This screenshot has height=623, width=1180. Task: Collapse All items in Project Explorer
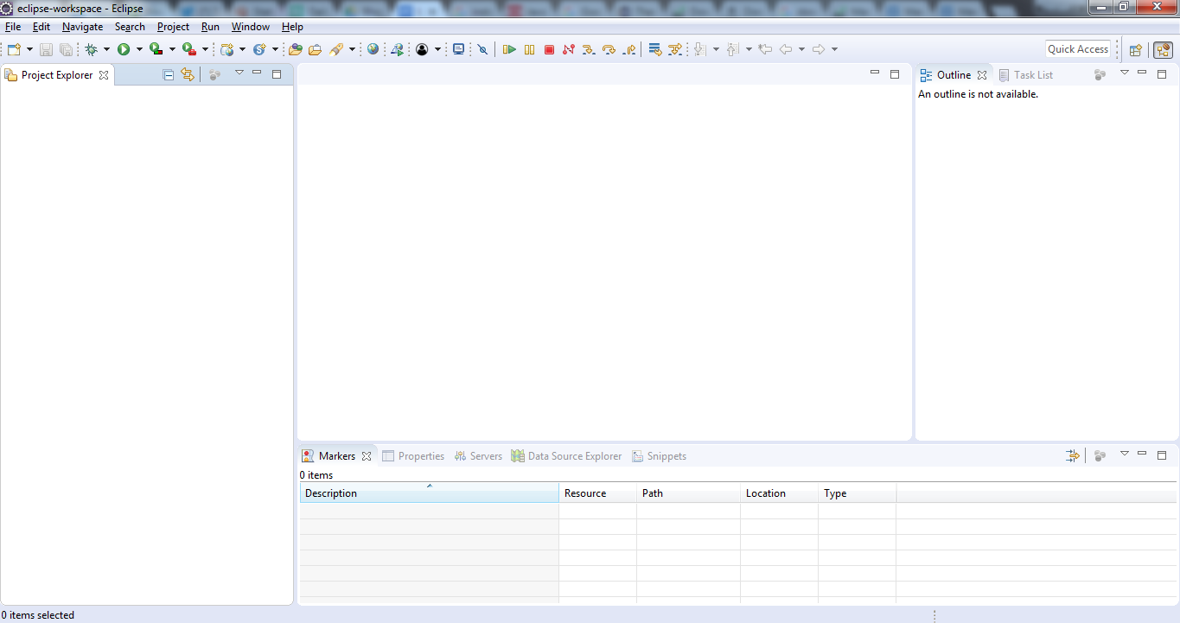click(168, 74)
